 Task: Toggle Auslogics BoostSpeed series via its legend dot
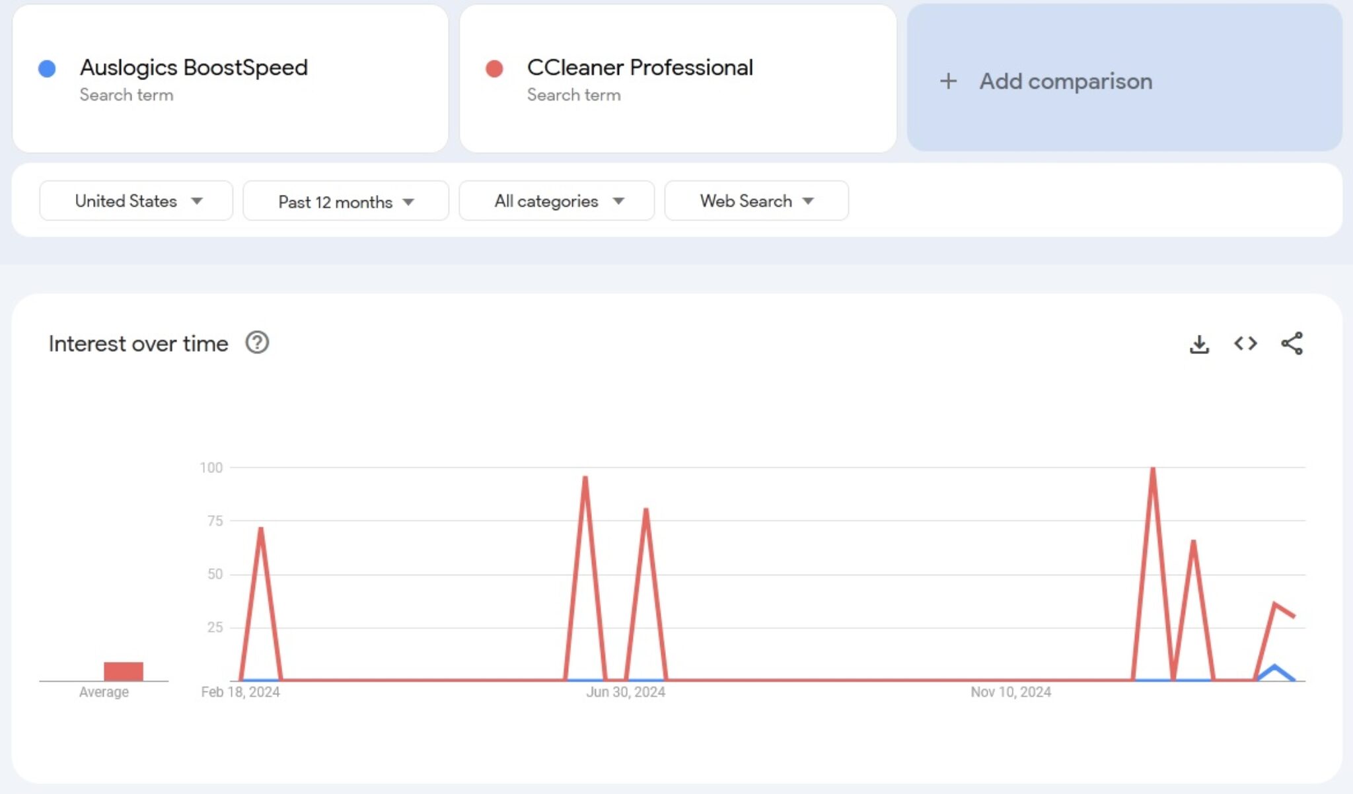47,67
